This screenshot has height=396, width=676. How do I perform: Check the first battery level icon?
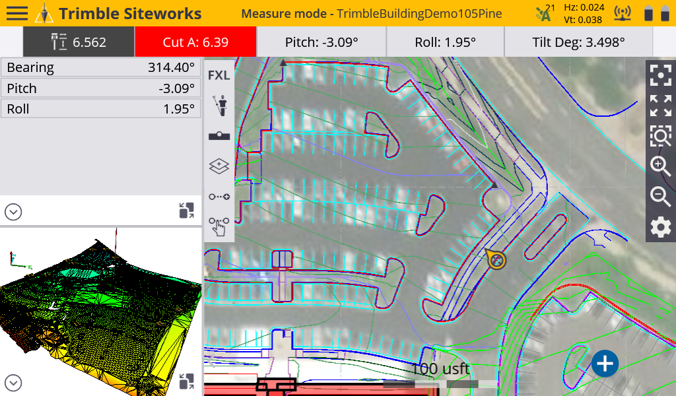648,13
